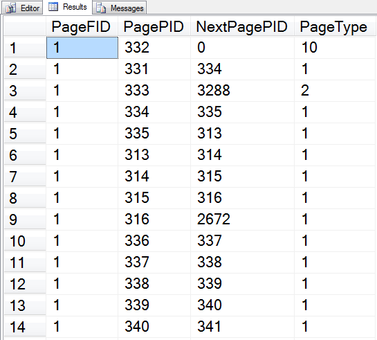Screen dimensions: 377x340
Task: Open the Messages tab
Action: [x=120, y=8]
